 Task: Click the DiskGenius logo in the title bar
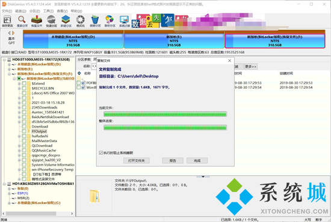(x=4, y=4)
